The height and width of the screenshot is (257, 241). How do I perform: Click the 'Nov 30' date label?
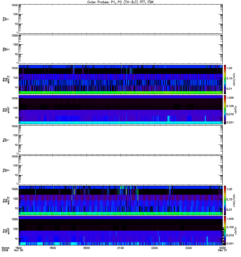tap(19, 251)
